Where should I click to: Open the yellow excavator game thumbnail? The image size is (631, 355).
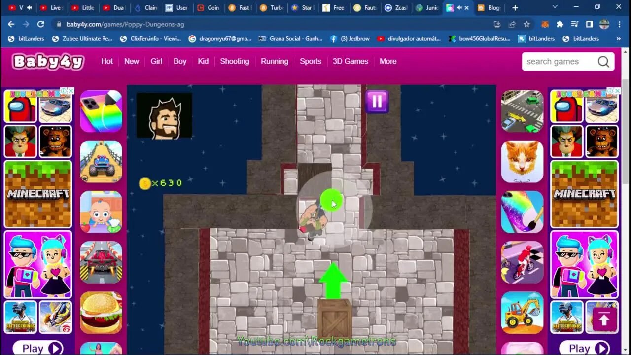(523, 313)
